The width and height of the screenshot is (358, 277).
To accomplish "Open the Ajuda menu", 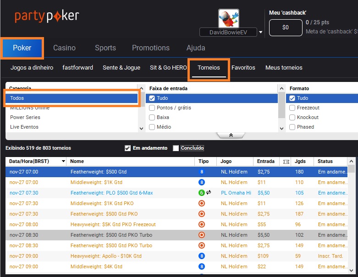I will tap(196, 48).
